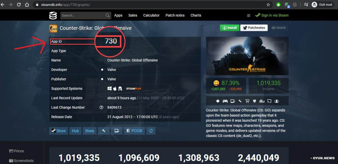Click the SteamPlay badge in Supported Systems
Screen dimensions: 338x164
tap(134, 89)
